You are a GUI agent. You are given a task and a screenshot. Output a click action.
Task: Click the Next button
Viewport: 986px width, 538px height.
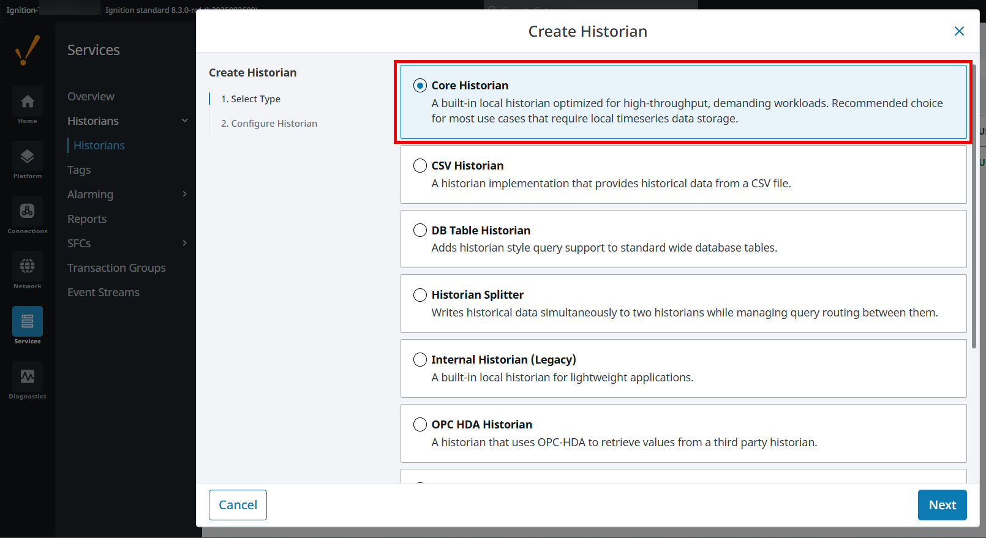[x=942, y=505]
